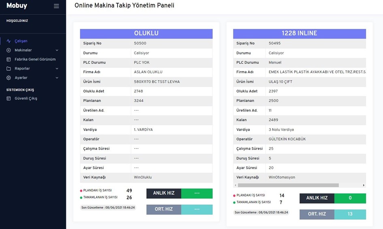Image resolution: width=383 pixels, height=229 pixels.
Task: Click the OLUKLU machine header
Action: [146, 34]
